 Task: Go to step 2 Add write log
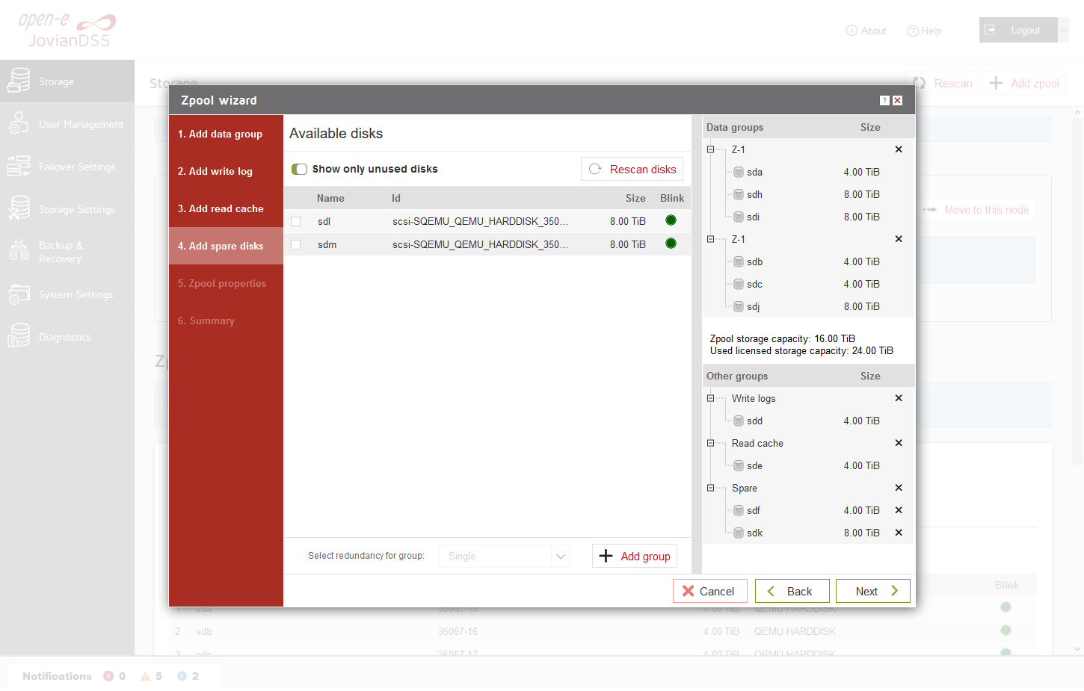click(226, 171)
